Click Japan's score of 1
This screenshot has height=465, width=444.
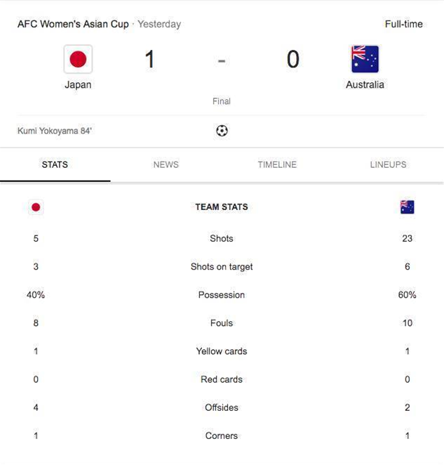tap(150, 59)
